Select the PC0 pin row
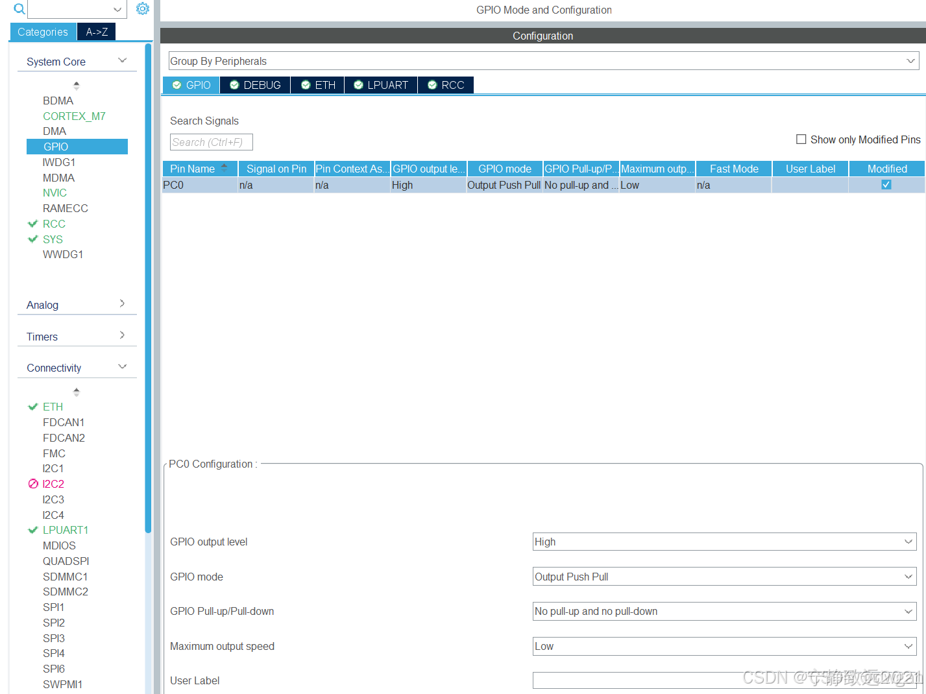This screenshot has width=926, height=694. [x=543, y=185]
